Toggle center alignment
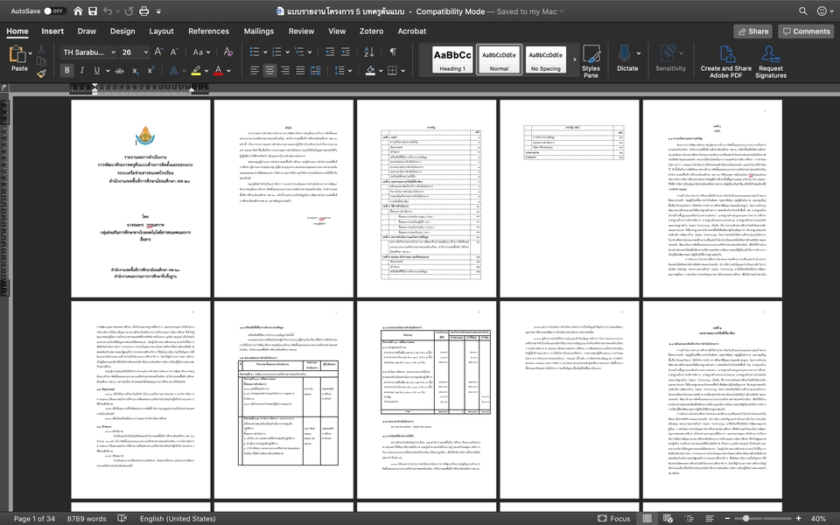Screen dimensions: 840x525 [270, 70]
